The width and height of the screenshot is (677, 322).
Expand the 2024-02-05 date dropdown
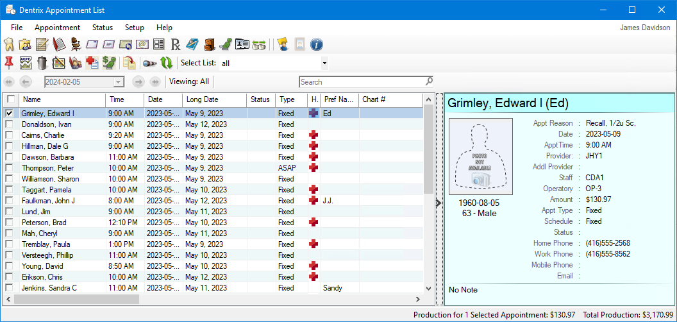click(x=118, y=82)
